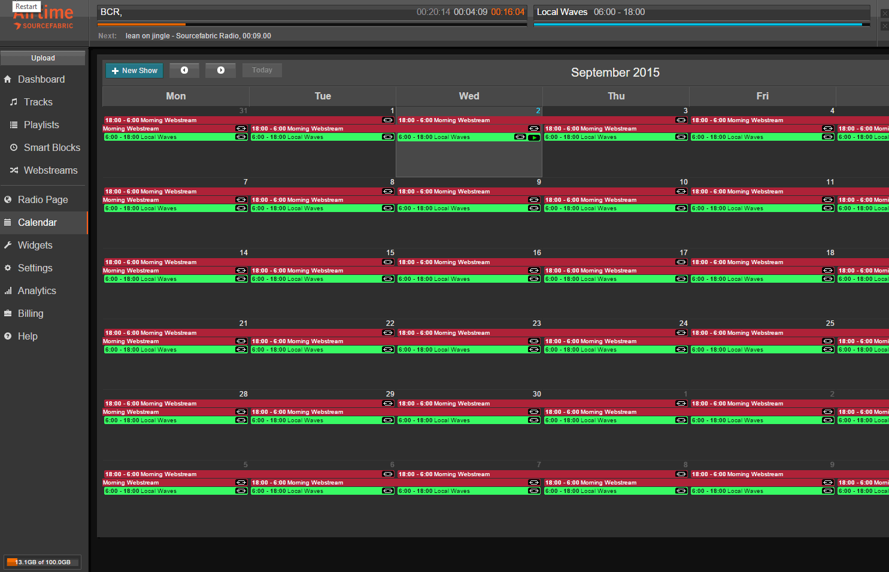Open Morning Webstream starting 18:00 on September 18

click(789, 262)
